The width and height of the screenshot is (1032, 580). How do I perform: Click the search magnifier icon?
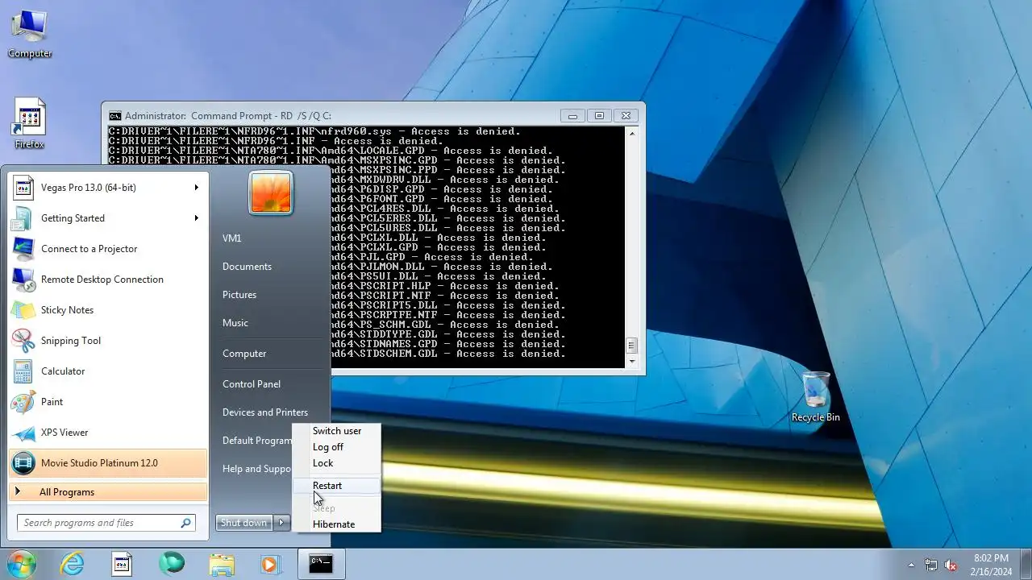[x=186, y=523]
